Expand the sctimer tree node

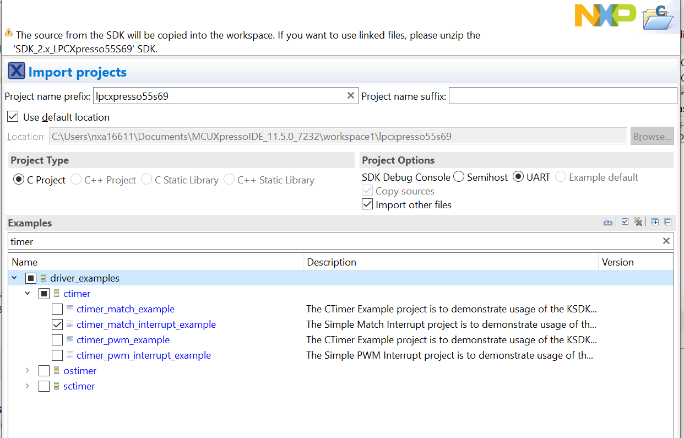click(28, 386)
